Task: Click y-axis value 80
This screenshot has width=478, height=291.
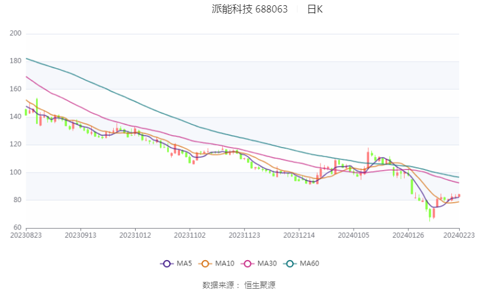Action: (x=17, y=200)
